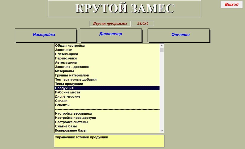Open the Отчеты module
Screen dimensions: 245x149
[x=179, y=35]
